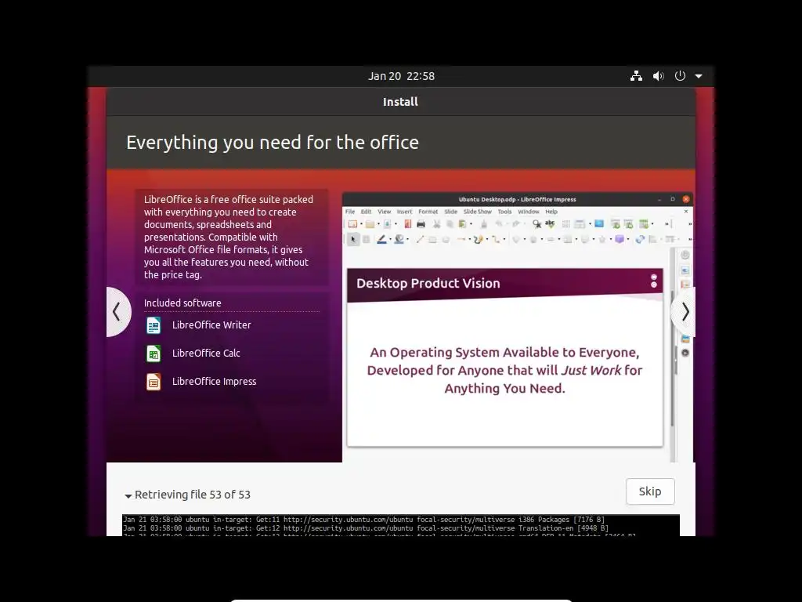Go to the previous slide with left chevron

[x=117, y=312]
